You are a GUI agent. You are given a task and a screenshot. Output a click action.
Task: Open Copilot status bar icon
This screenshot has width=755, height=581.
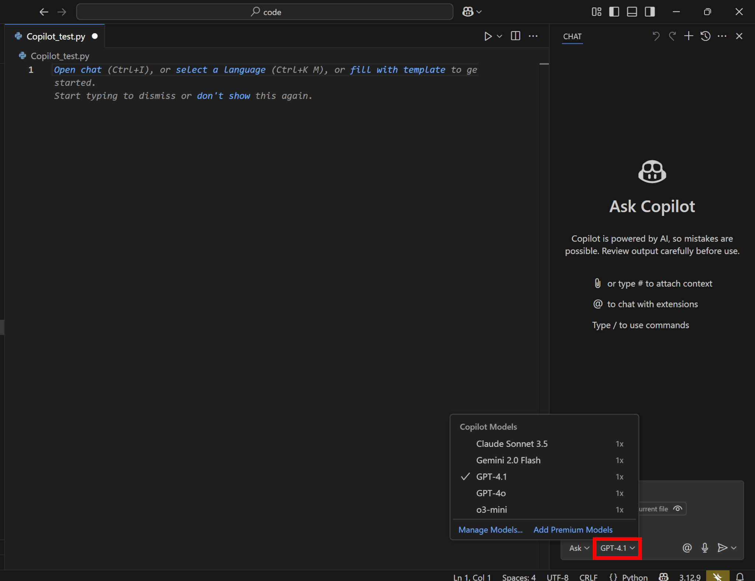click(664, 577)
